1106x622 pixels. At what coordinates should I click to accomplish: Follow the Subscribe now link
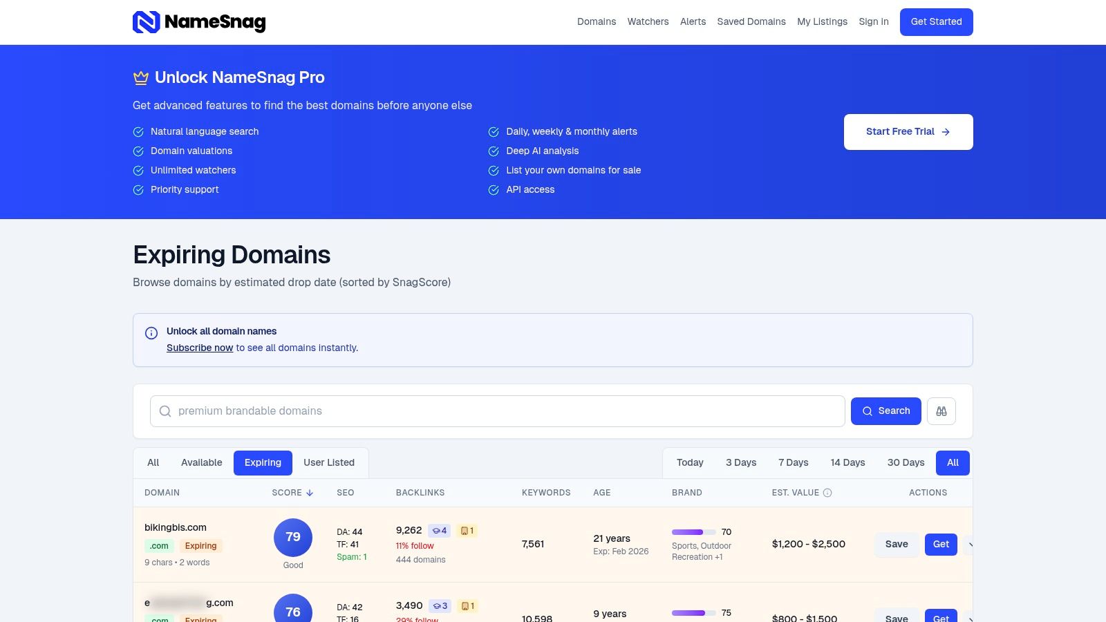[200, 348]
